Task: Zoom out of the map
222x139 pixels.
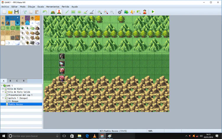Action: coord(106,12)
